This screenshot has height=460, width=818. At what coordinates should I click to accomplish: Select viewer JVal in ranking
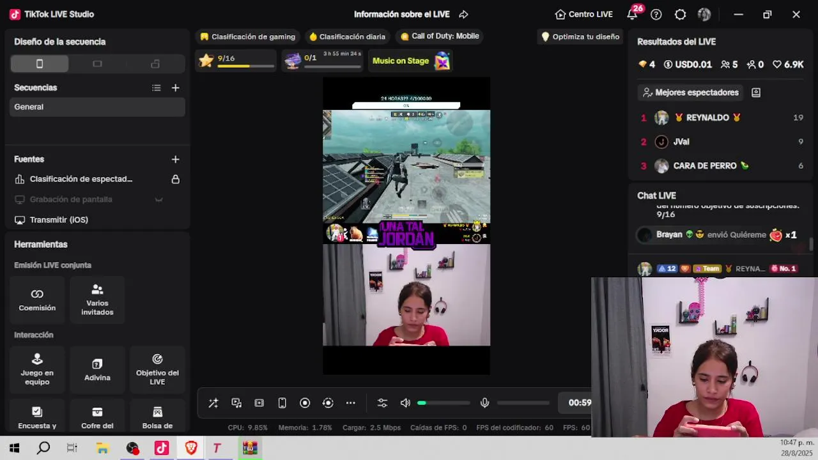(x=722, y=142)
